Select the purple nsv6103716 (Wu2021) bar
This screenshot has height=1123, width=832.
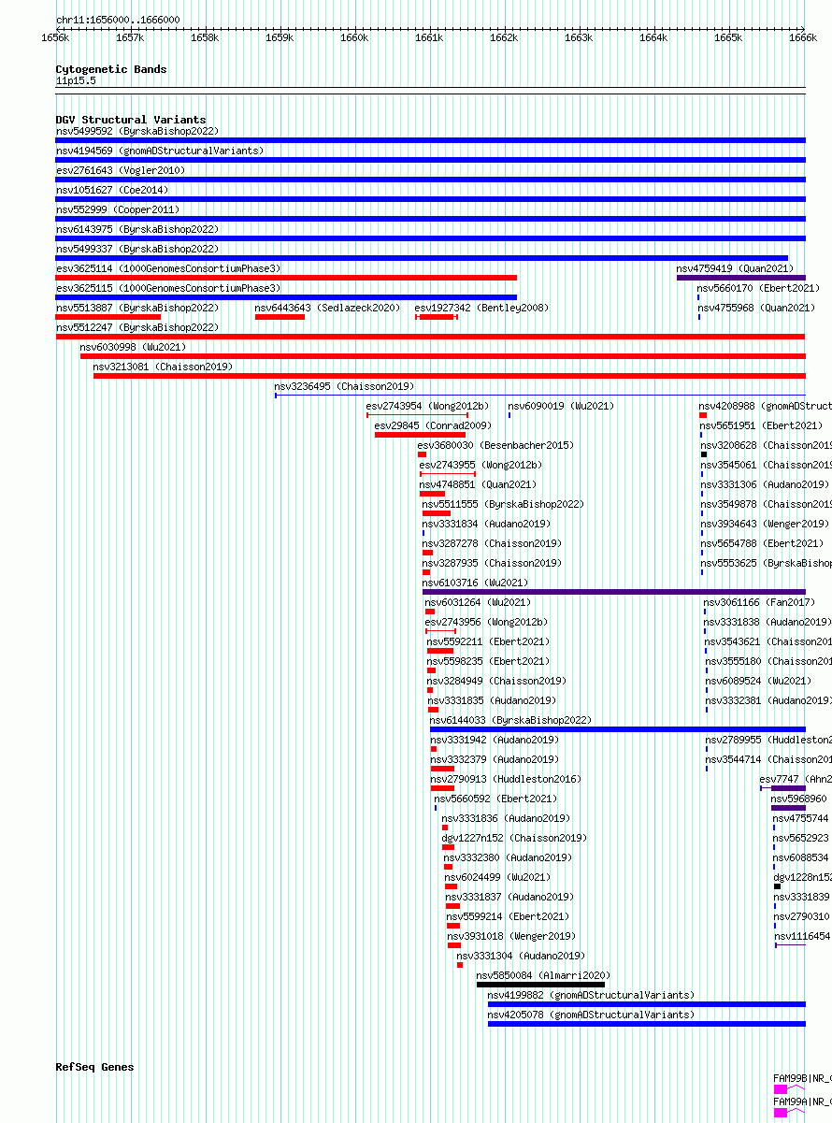tap(614, 592)
